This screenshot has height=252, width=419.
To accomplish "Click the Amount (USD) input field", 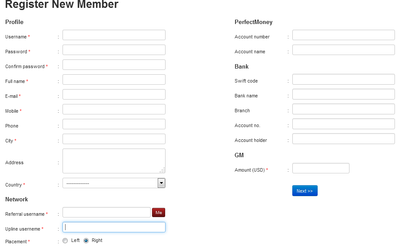I will [321, 168].
